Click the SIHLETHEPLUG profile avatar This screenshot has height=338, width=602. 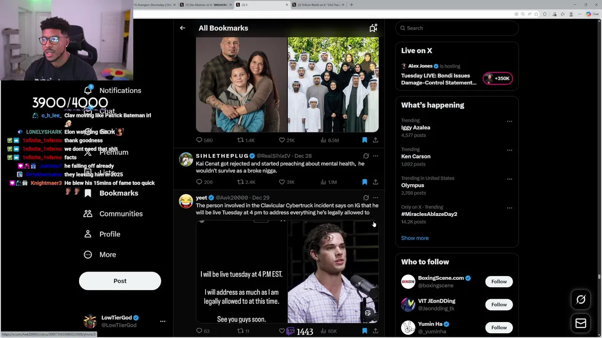(x=186, y=160)
